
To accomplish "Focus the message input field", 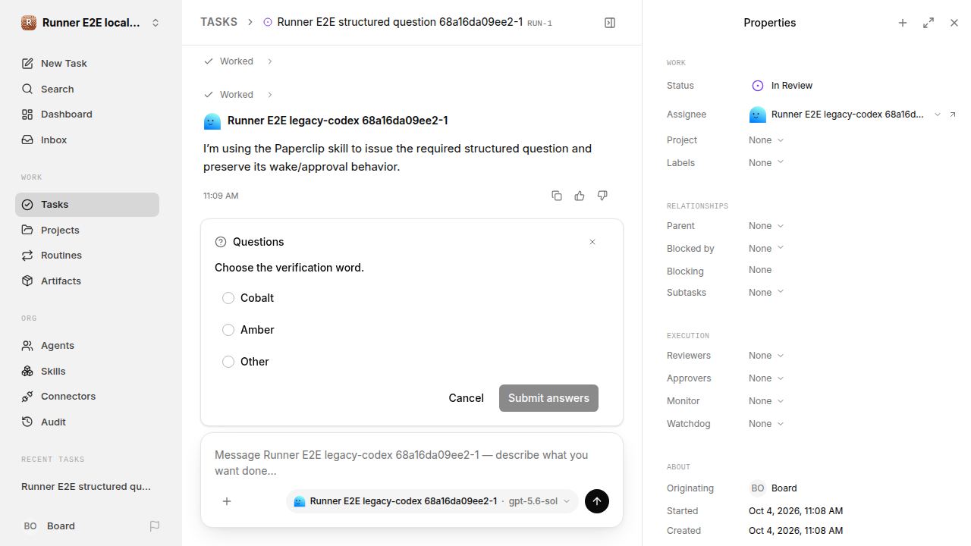I will pos(412,463).
